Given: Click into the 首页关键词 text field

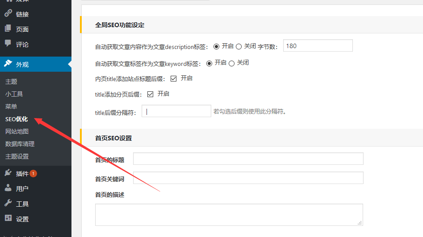Looking at the screenshot, I should pyautogui.click(x=248, y=178).
